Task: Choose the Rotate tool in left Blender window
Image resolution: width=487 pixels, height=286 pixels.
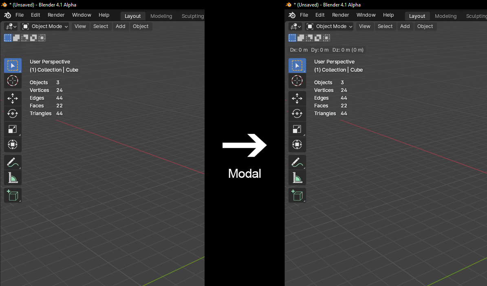Action: tap(13, 114)
